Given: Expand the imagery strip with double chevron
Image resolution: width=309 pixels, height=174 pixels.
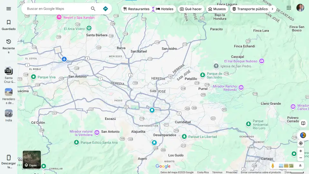Looking at the screenshot, I should coord(300,166).
